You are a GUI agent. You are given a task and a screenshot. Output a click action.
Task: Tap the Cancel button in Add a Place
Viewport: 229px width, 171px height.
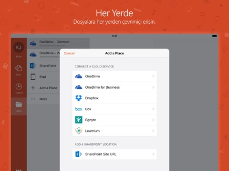pyautogui.click(x=69, y=53)
